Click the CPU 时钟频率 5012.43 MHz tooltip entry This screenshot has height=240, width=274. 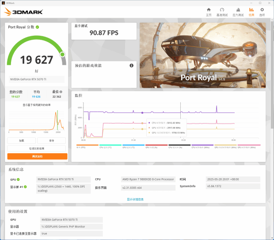164,123
